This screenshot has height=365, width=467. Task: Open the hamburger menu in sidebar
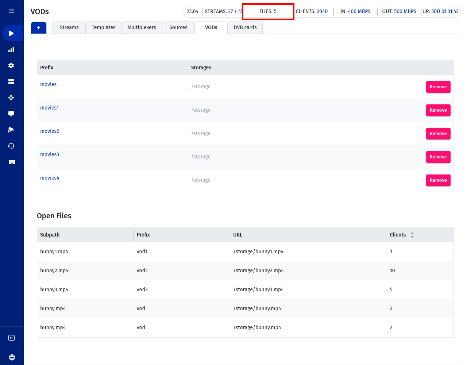coord(12,11)
